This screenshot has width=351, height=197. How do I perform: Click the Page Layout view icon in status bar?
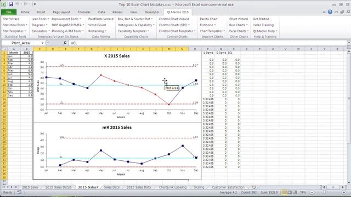click(290, 192)
